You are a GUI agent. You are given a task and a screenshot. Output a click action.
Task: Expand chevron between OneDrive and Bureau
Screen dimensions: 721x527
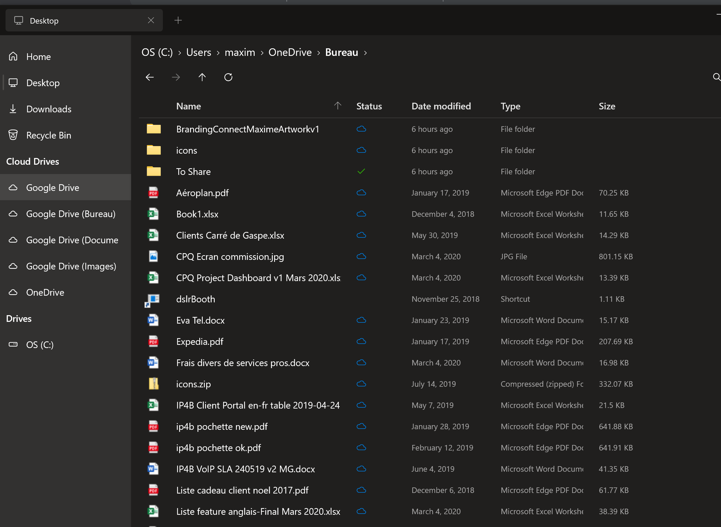point(319,53)
